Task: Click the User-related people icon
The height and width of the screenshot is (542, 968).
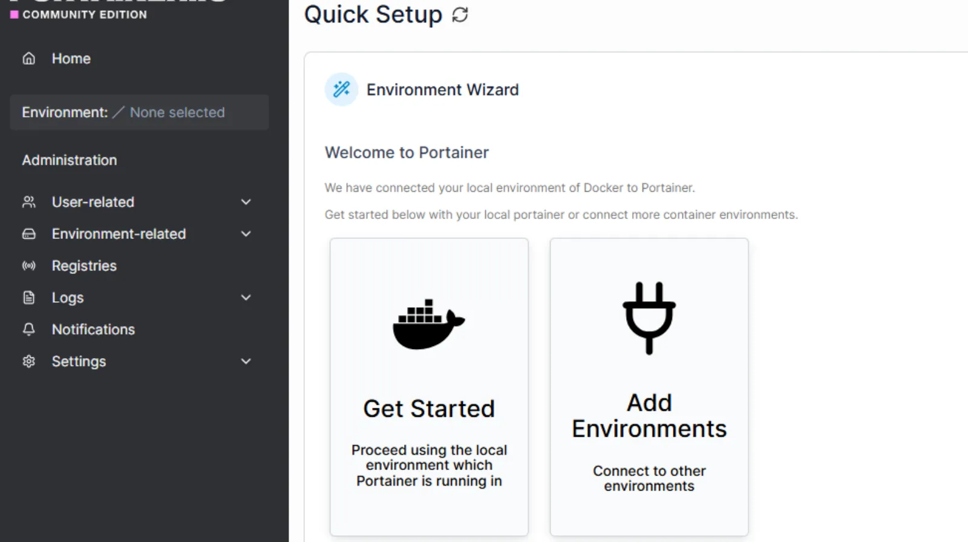Action: pos(29,202)
